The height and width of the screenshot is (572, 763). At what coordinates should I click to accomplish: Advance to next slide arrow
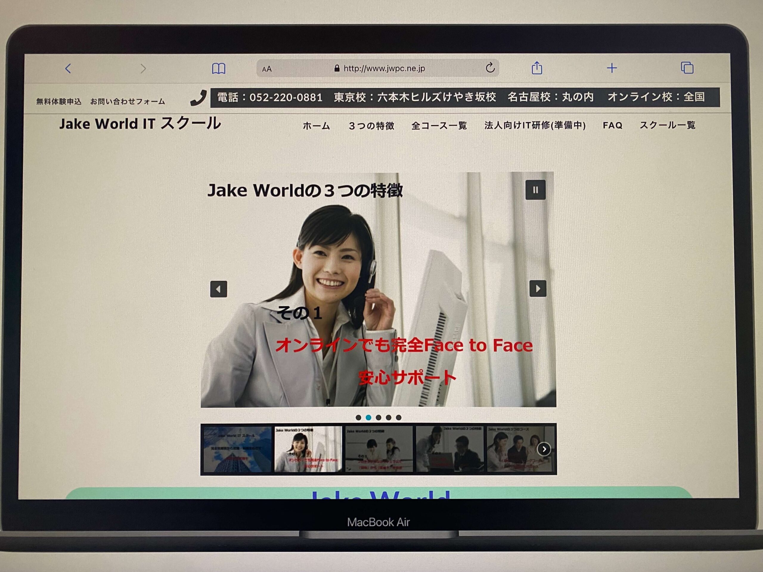coord(538,289)
